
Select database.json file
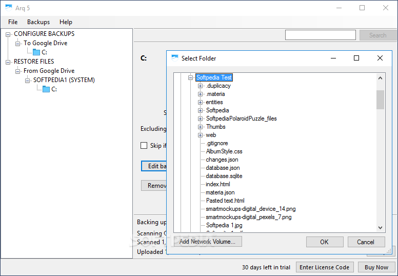[223, 168]
